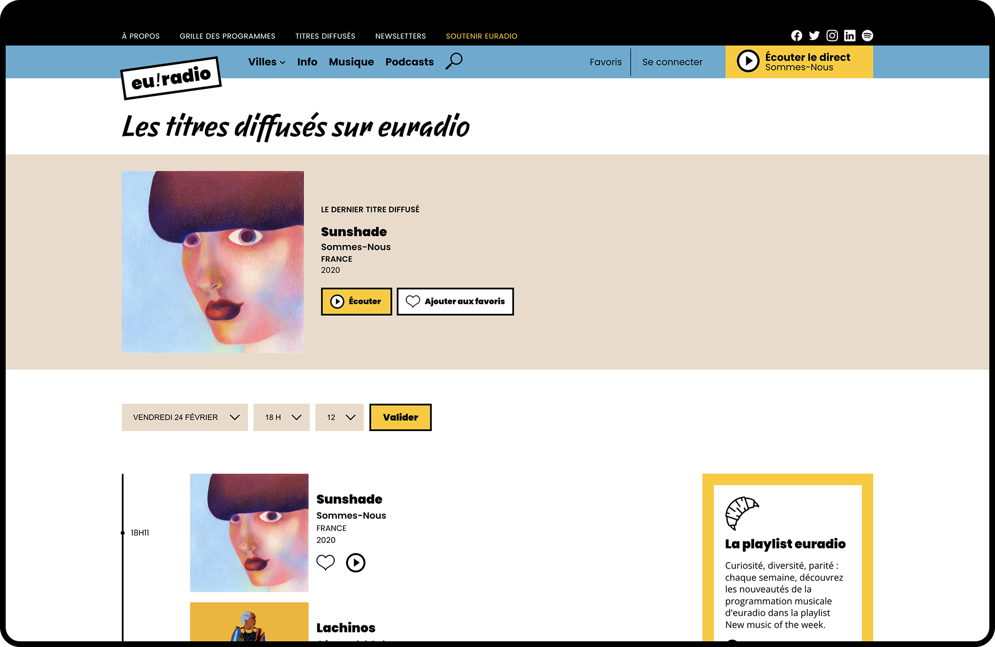Click the search magnifier icon
The image size is (995, 647).
[454, 61]
